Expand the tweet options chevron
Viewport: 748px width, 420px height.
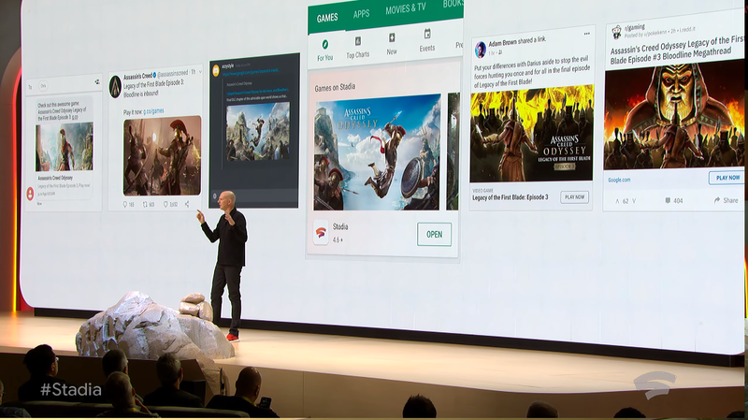200,72
